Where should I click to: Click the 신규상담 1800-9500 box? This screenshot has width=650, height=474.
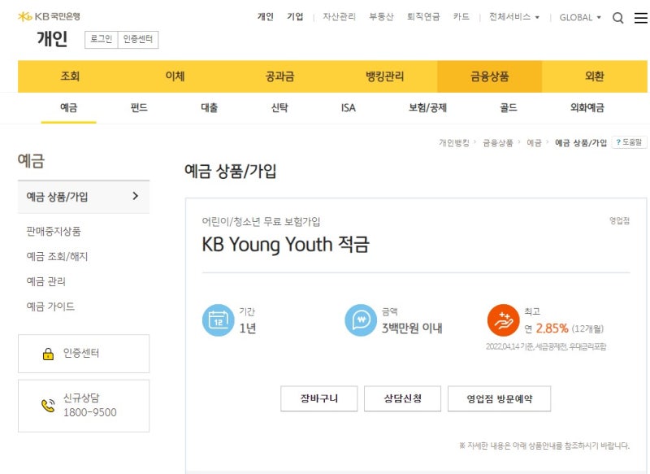click(84, 406)
